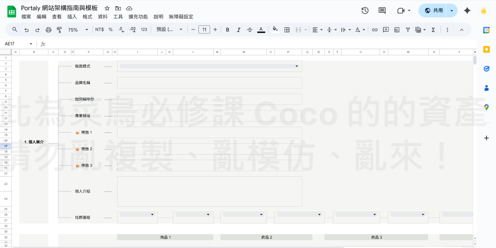Insert a link
This screenshot has width=496, height=248.
pos(375,29)
